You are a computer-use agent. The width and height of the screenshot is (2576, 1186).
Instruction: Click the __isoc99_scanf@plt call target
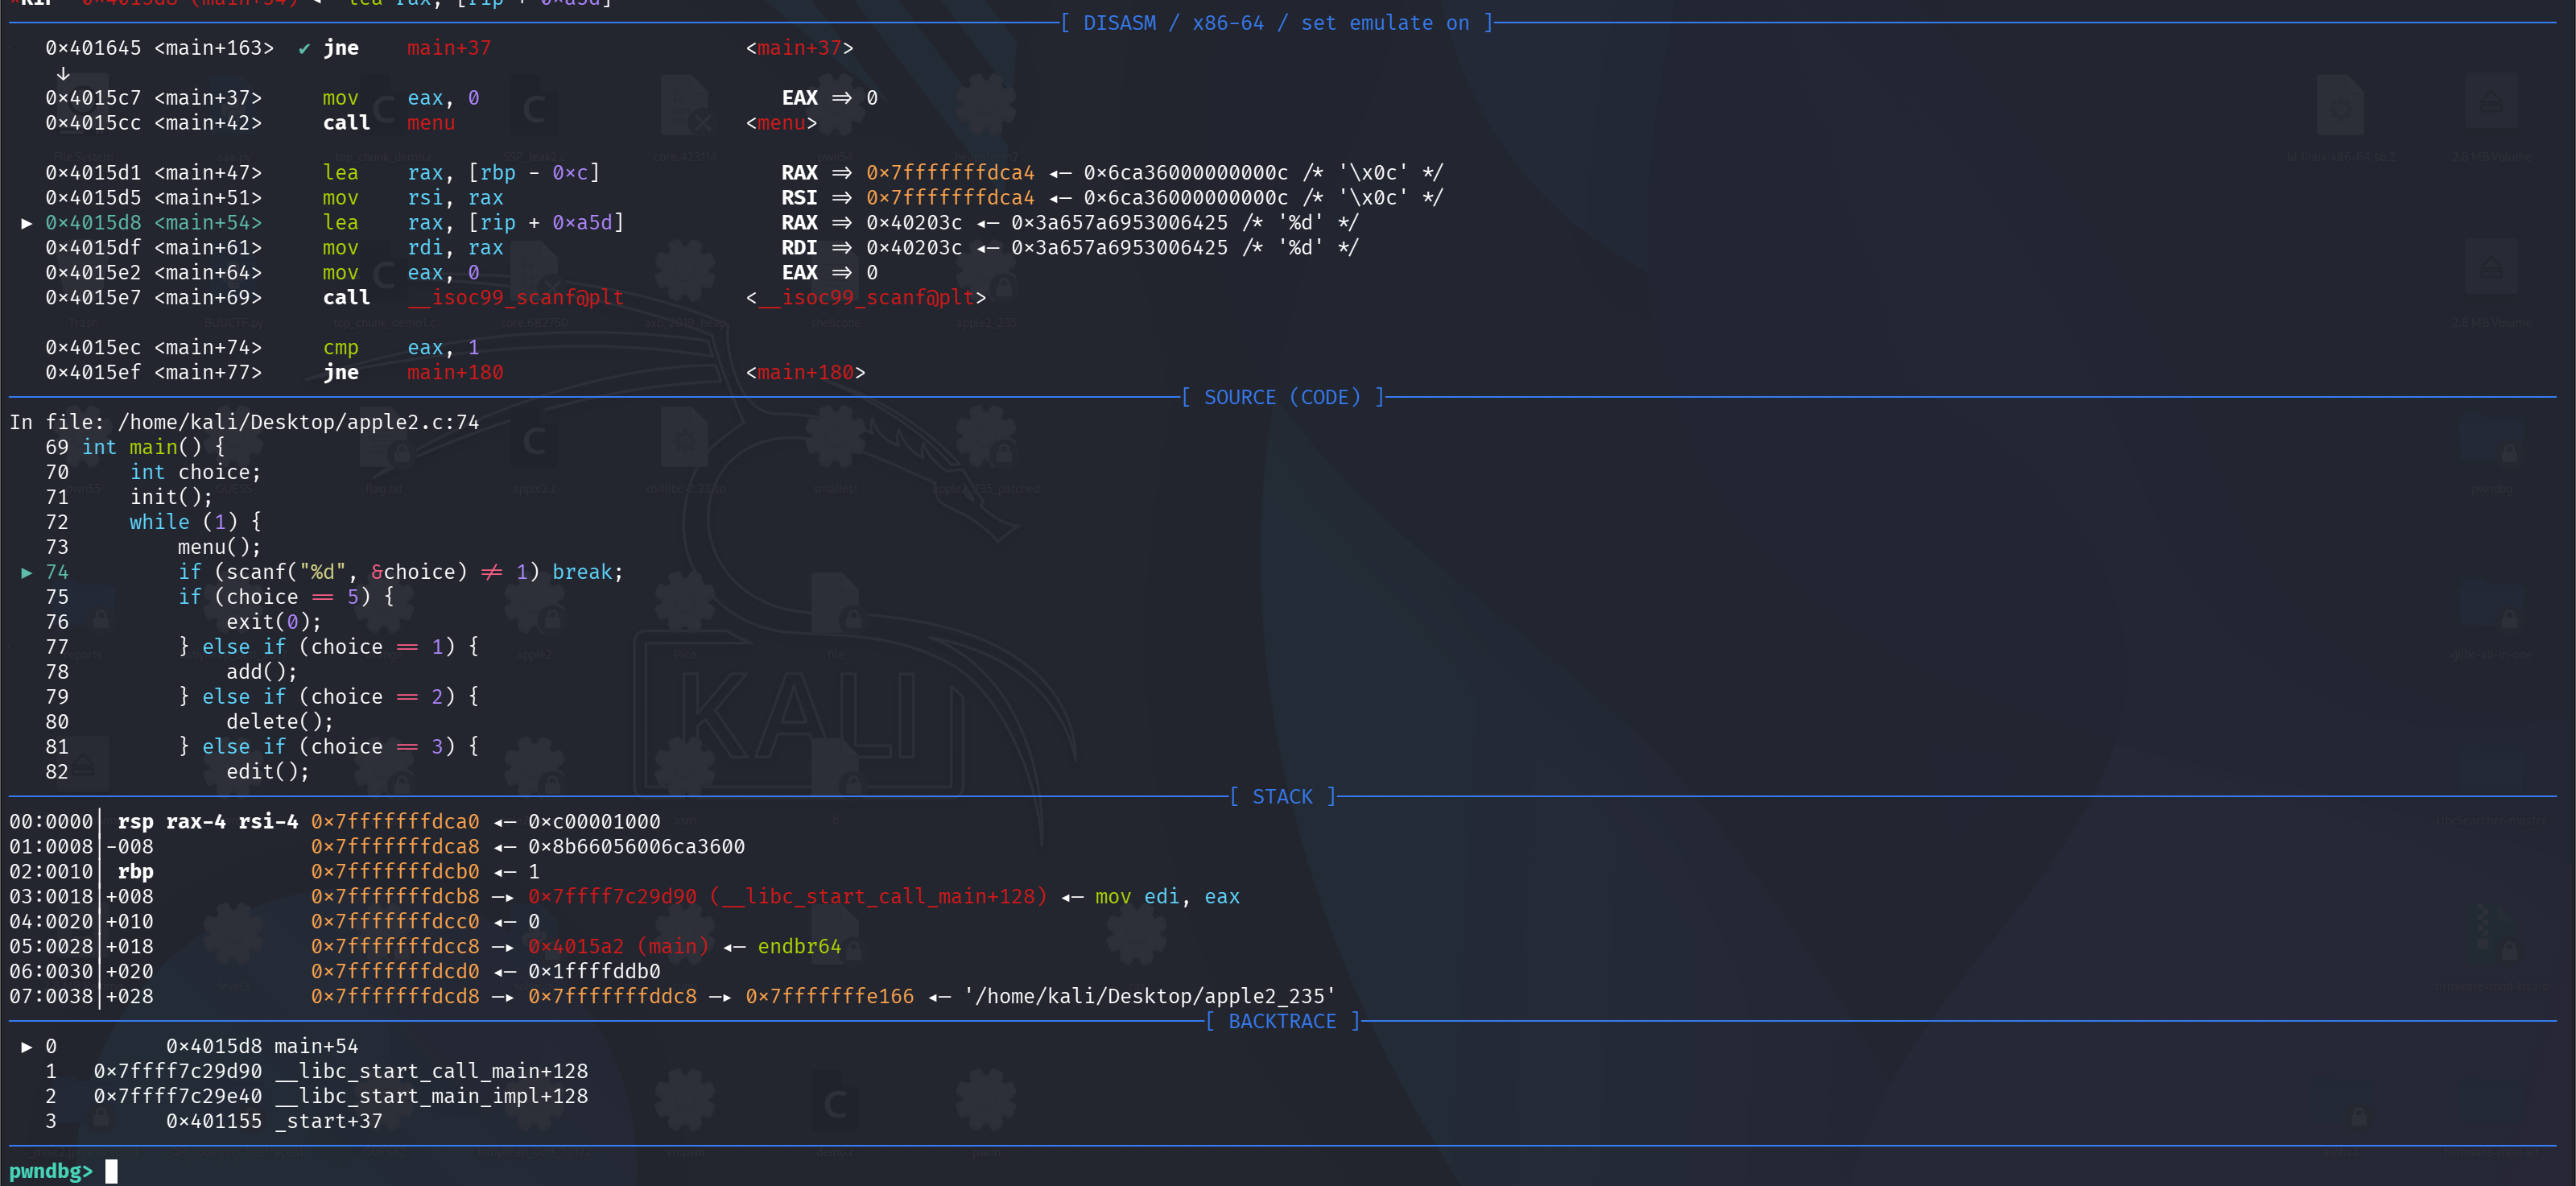point(515,298)
